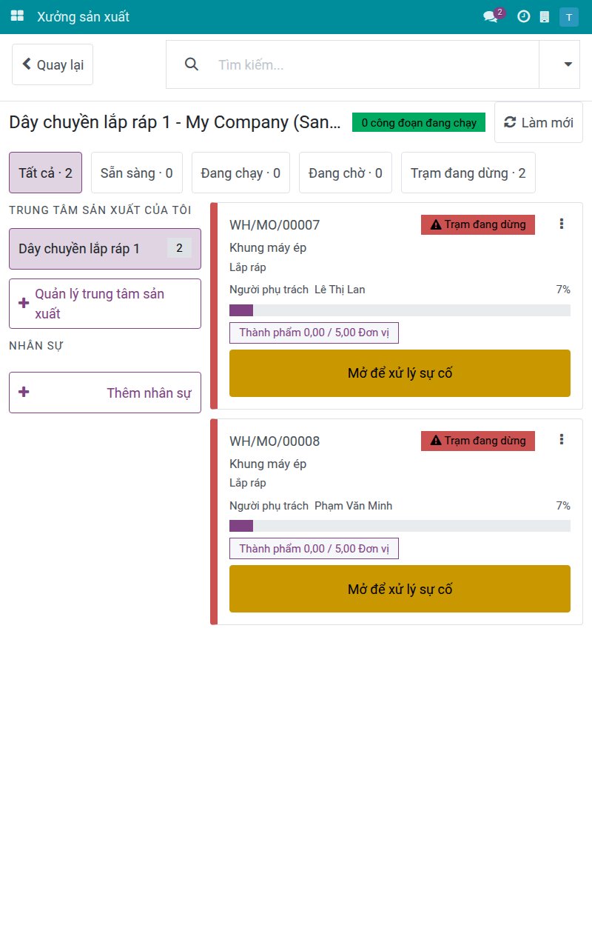Open the user avatar menu
Viewport: 592px width, 948px height.
[x=569, y=17]
